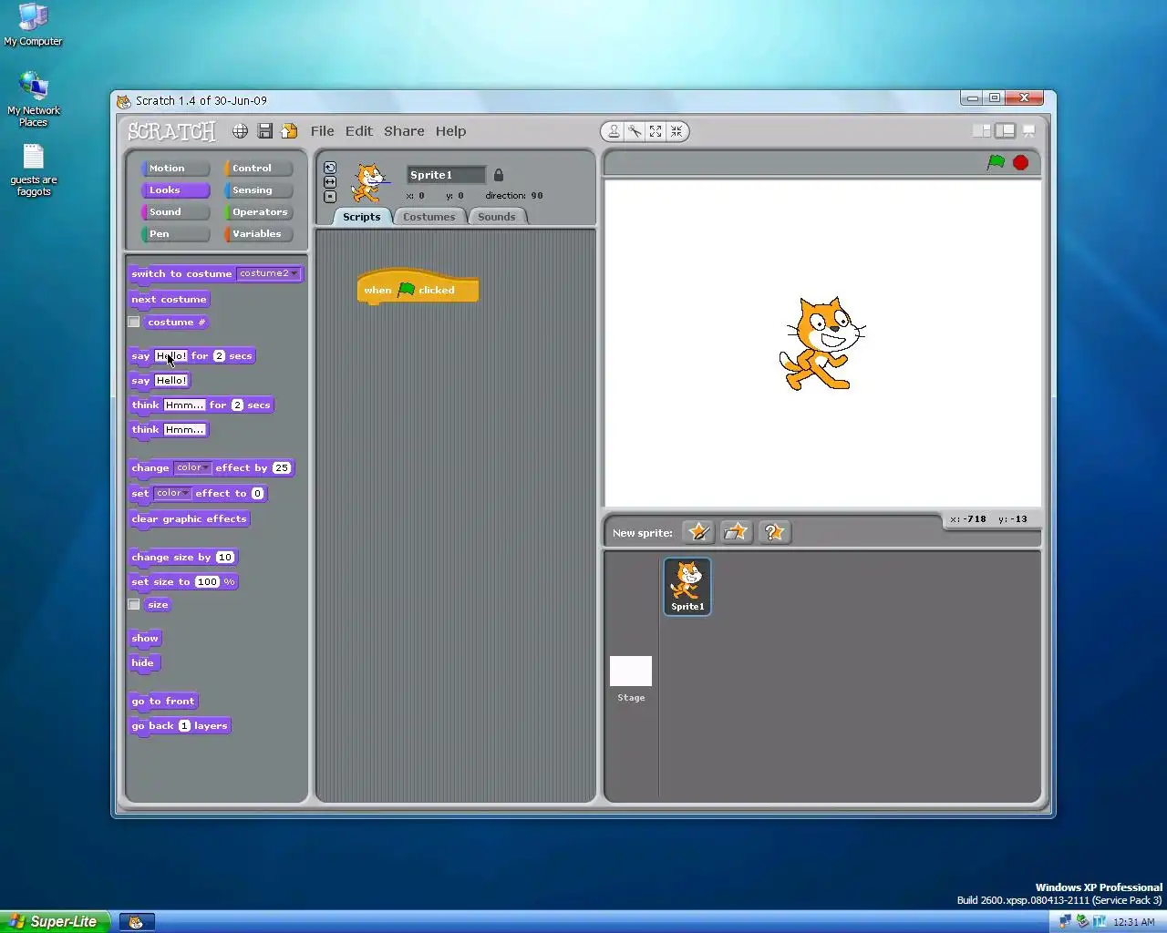Stop all scripts with red button
The height and width of the screenshot is (933, 1167).
tap(1020, 162)
